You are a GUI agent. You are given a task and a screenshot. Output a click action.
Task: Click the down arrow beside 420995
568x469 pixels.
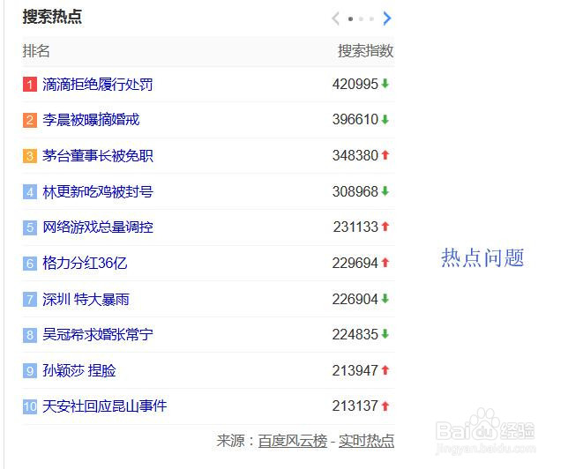click(385, 84)
